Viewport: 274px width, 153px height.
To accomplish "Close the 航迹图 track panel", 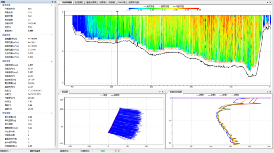I will pos(163,92).
